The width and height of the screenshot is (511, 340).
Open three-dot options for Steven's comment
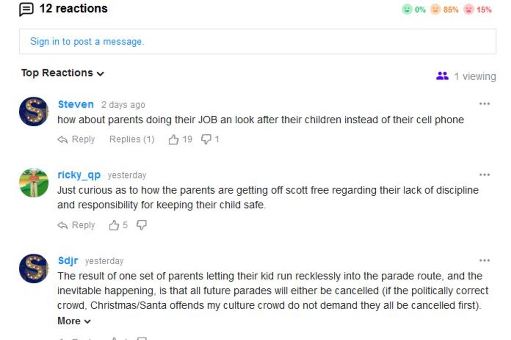click(484, 104)
